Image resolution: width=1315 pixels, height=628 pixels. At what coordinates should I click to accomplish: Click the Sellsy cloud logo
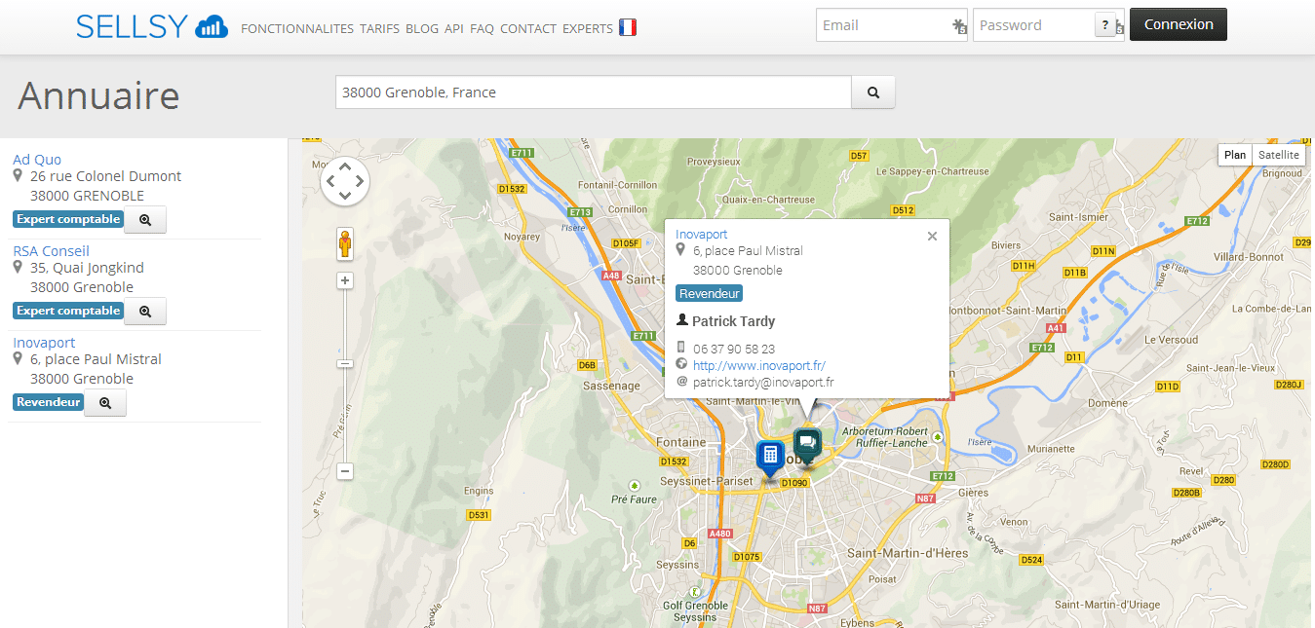pos(151,26)
